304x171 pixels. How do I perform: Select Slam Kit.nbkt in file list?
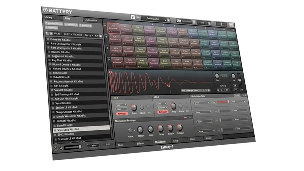pyautogui.click(x=81, y=125)
